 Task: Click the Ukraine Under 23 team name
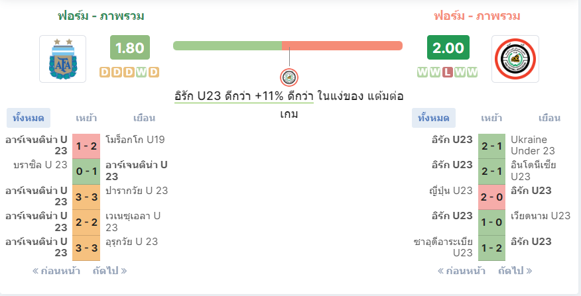click(x=533, y=145)
